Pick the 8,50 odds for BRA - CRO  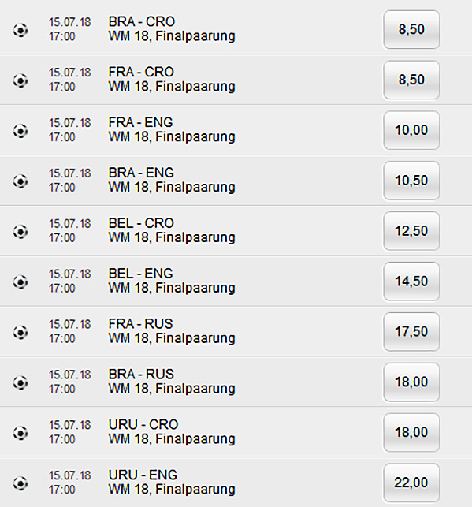411,29
